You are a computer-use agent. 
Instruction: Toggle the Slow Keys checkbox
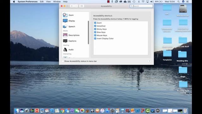(95, 32)
